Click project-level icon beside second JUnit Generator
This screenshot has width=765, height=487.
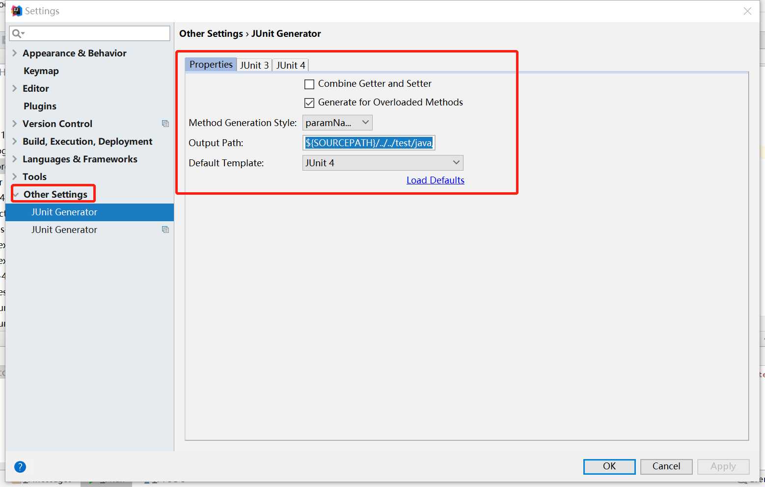165,230
